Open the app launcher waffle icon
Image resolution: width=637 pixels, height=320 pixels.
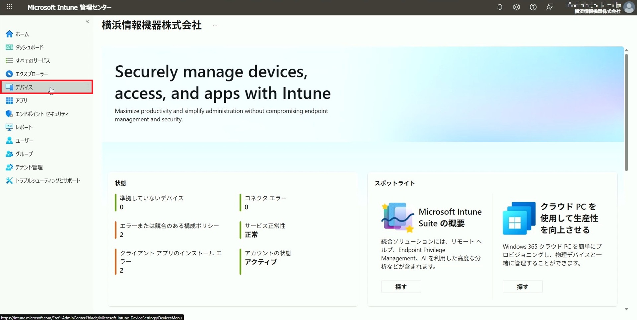9,7
